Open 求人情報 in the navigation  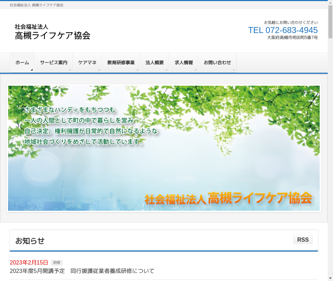[184, 63]
